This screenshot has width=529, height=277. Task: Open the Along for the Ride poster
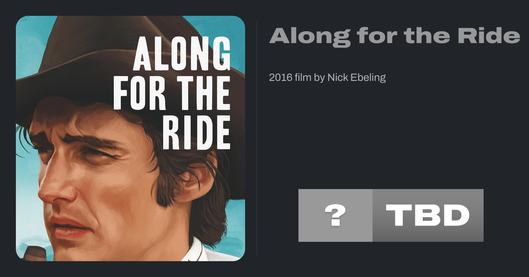click(x=130, y=138)
